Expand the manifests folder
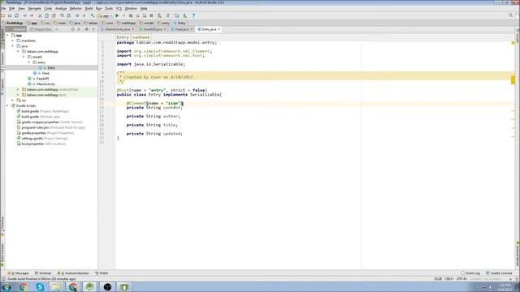Image resolution: width=520 pixels, height=292 pixels. [13, 41]
